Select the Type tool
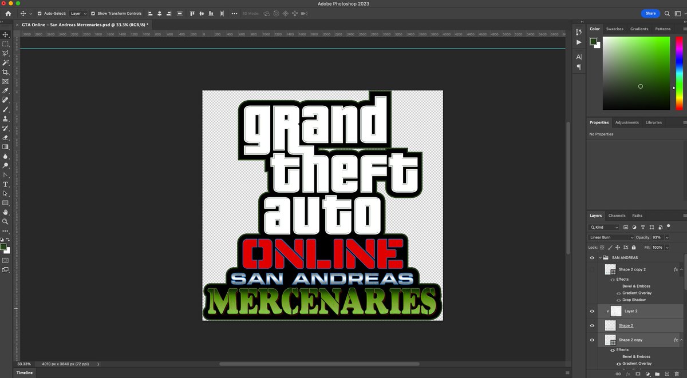Viewport: 687px width, 378px height. (x=6, y=184)
